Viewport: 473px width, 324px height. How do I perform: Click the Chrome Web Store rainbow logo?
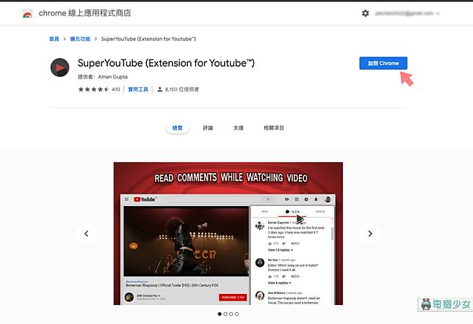(x=27, y=13)
